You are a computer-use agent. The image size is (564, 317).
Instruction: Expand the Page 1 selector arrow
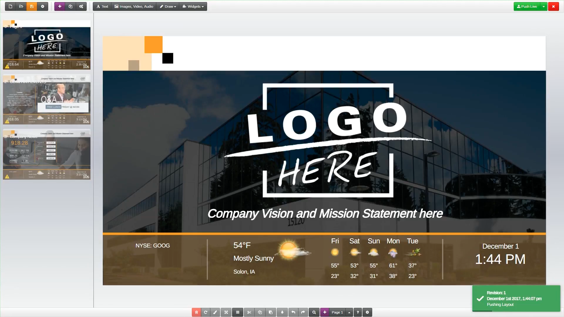pos(349,312)
